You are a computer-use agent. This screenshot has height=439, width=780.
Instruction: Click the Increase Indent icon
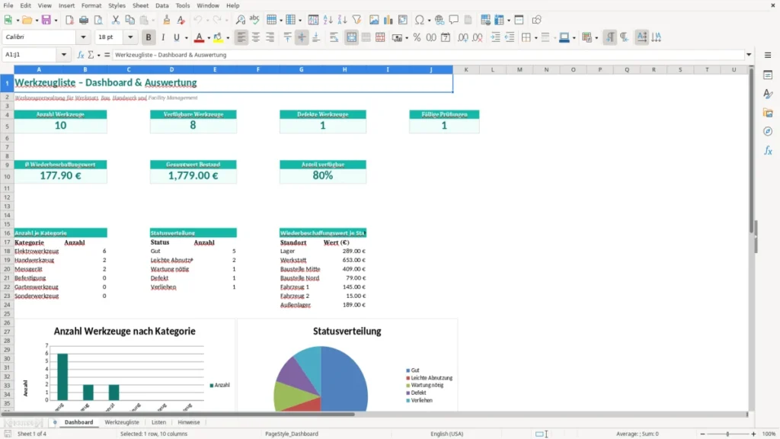pyautogui.click(x=495, y=37)
